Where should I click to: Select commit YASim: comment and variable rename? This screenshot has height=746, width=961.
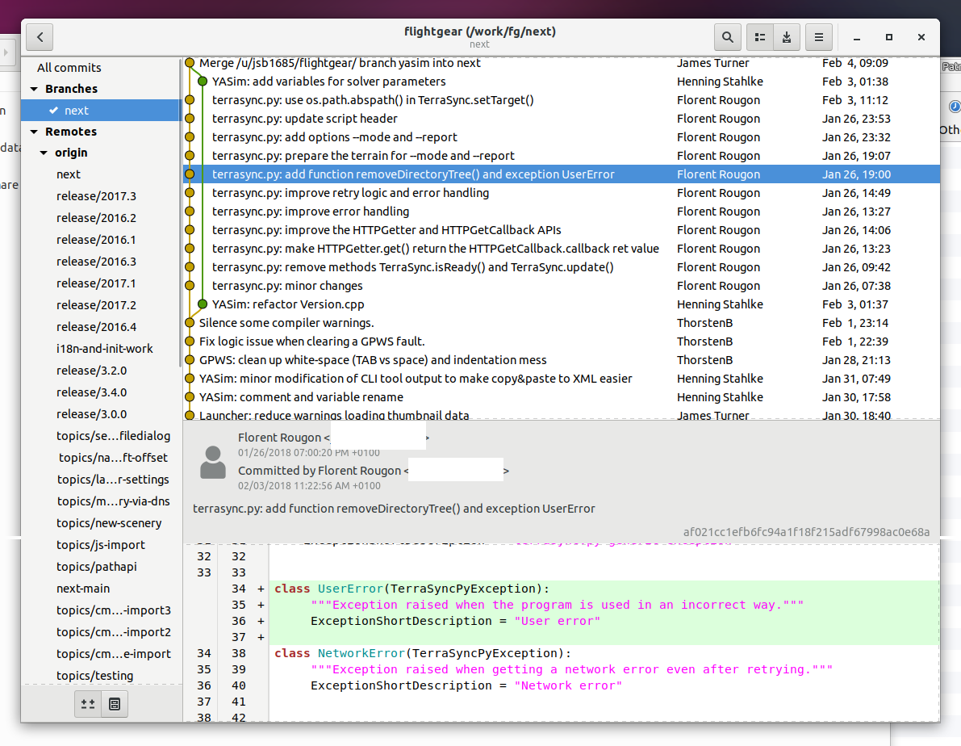[x=562, y=397]
